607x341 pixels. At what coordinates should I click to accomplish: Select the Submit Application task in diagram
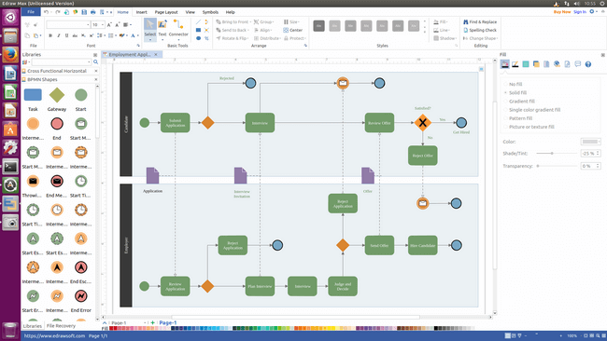click(176, 123)
